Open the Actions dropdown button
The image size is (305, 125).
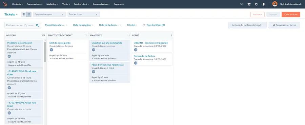pyautogui.click(x=257, y=14)
